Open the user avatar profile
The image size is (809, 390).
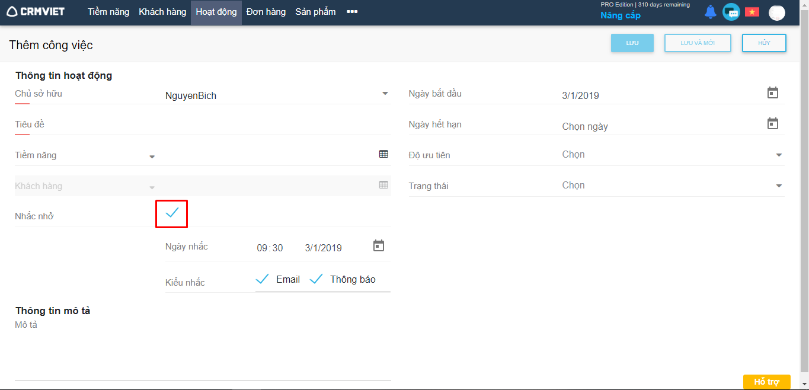[x=776, y=12]
